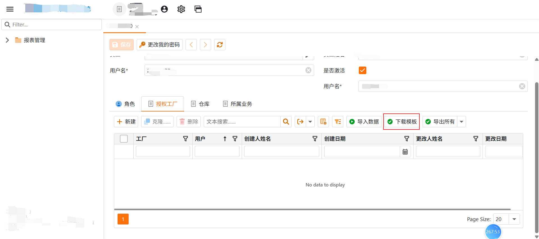Click the 导入数据 import data button
Screen dimensions: 539x239
pos(364,122)
